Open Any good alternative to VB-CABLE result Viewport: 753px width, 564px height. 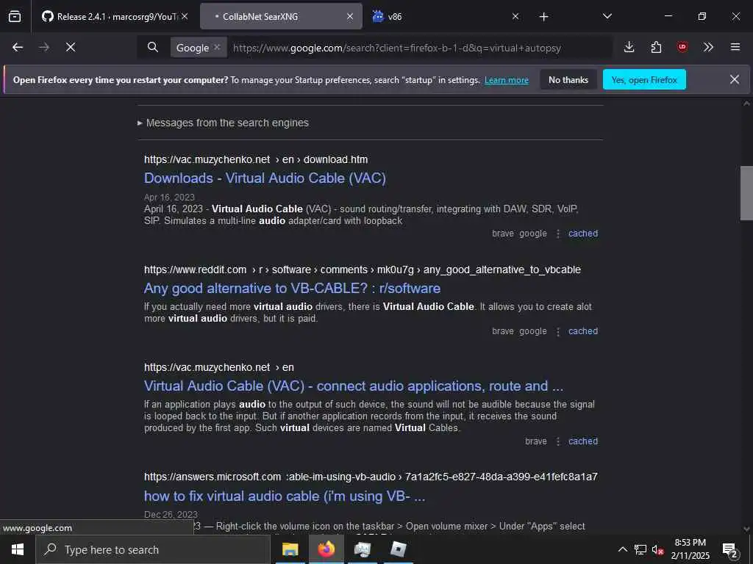click(292, 288)
